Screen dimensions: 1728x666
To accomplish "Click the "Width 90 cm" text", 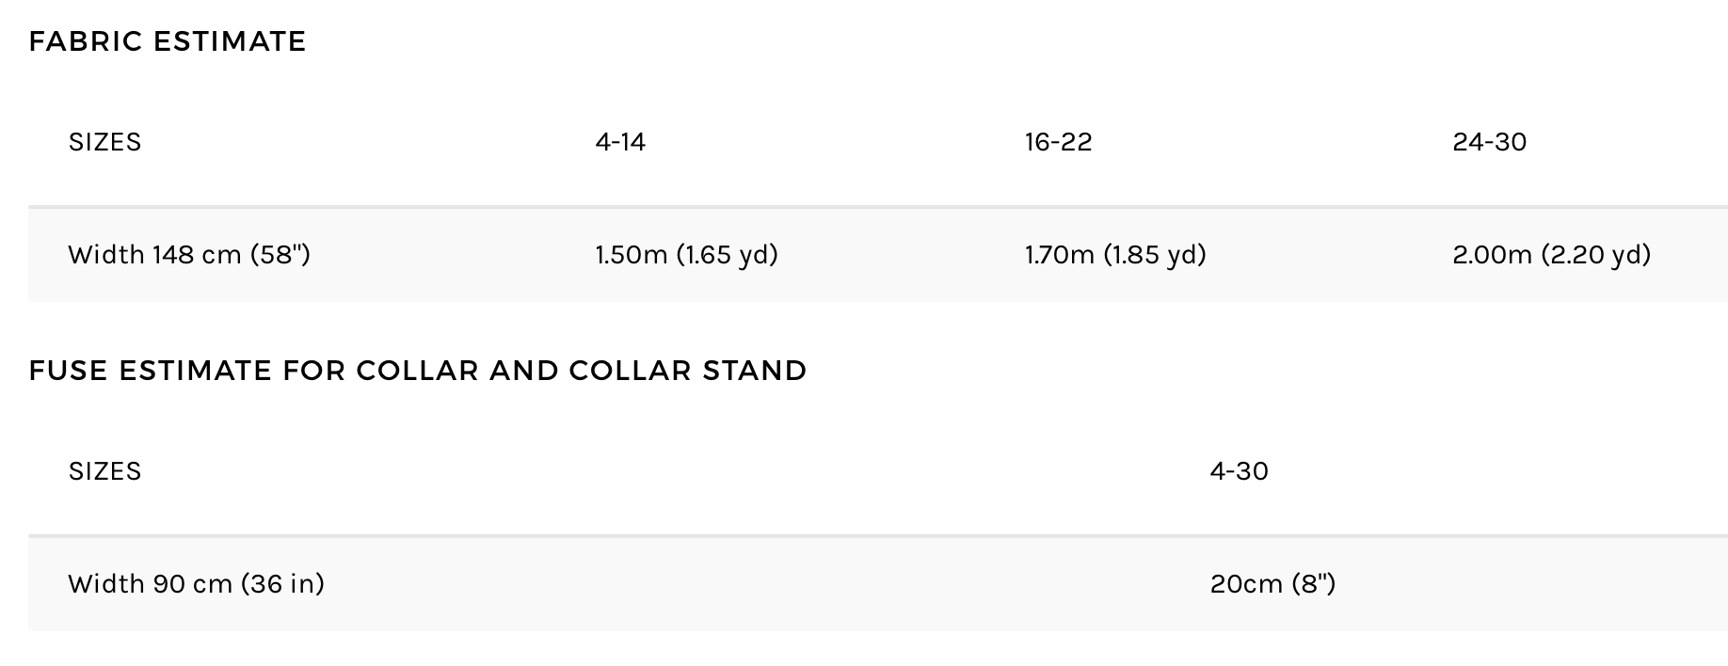I will tap(150, 584).
